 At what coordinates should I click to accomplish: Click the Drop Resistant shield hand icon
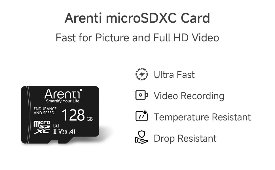tap(141, 137)
